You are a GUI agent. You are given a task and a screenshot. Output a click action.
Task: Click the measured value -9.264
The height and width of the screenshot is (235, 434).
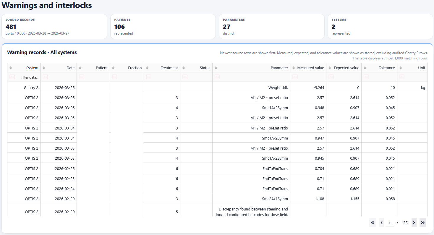(308, 87)
